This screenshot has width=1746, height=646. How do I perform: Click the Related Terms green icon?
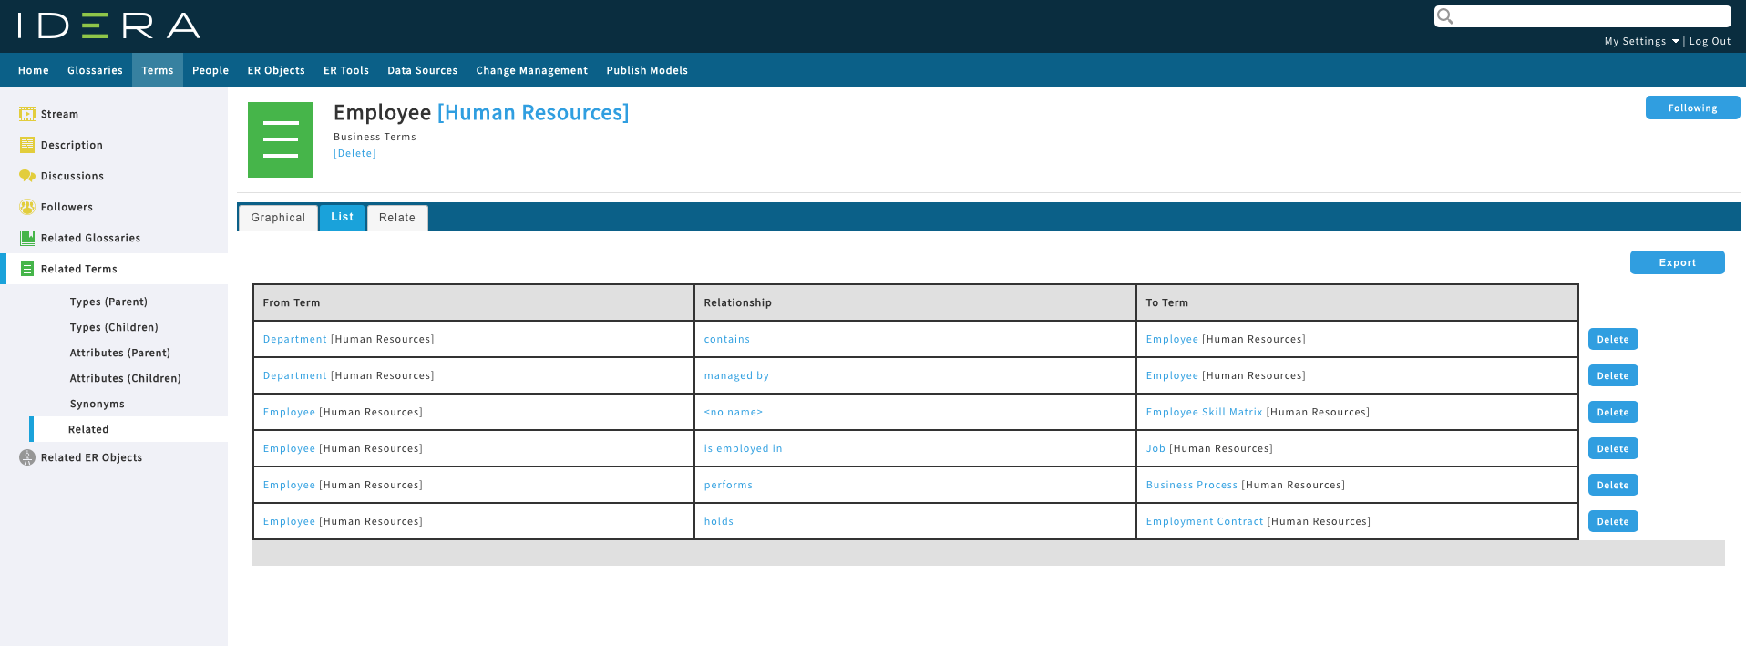[x=27, y=269]
